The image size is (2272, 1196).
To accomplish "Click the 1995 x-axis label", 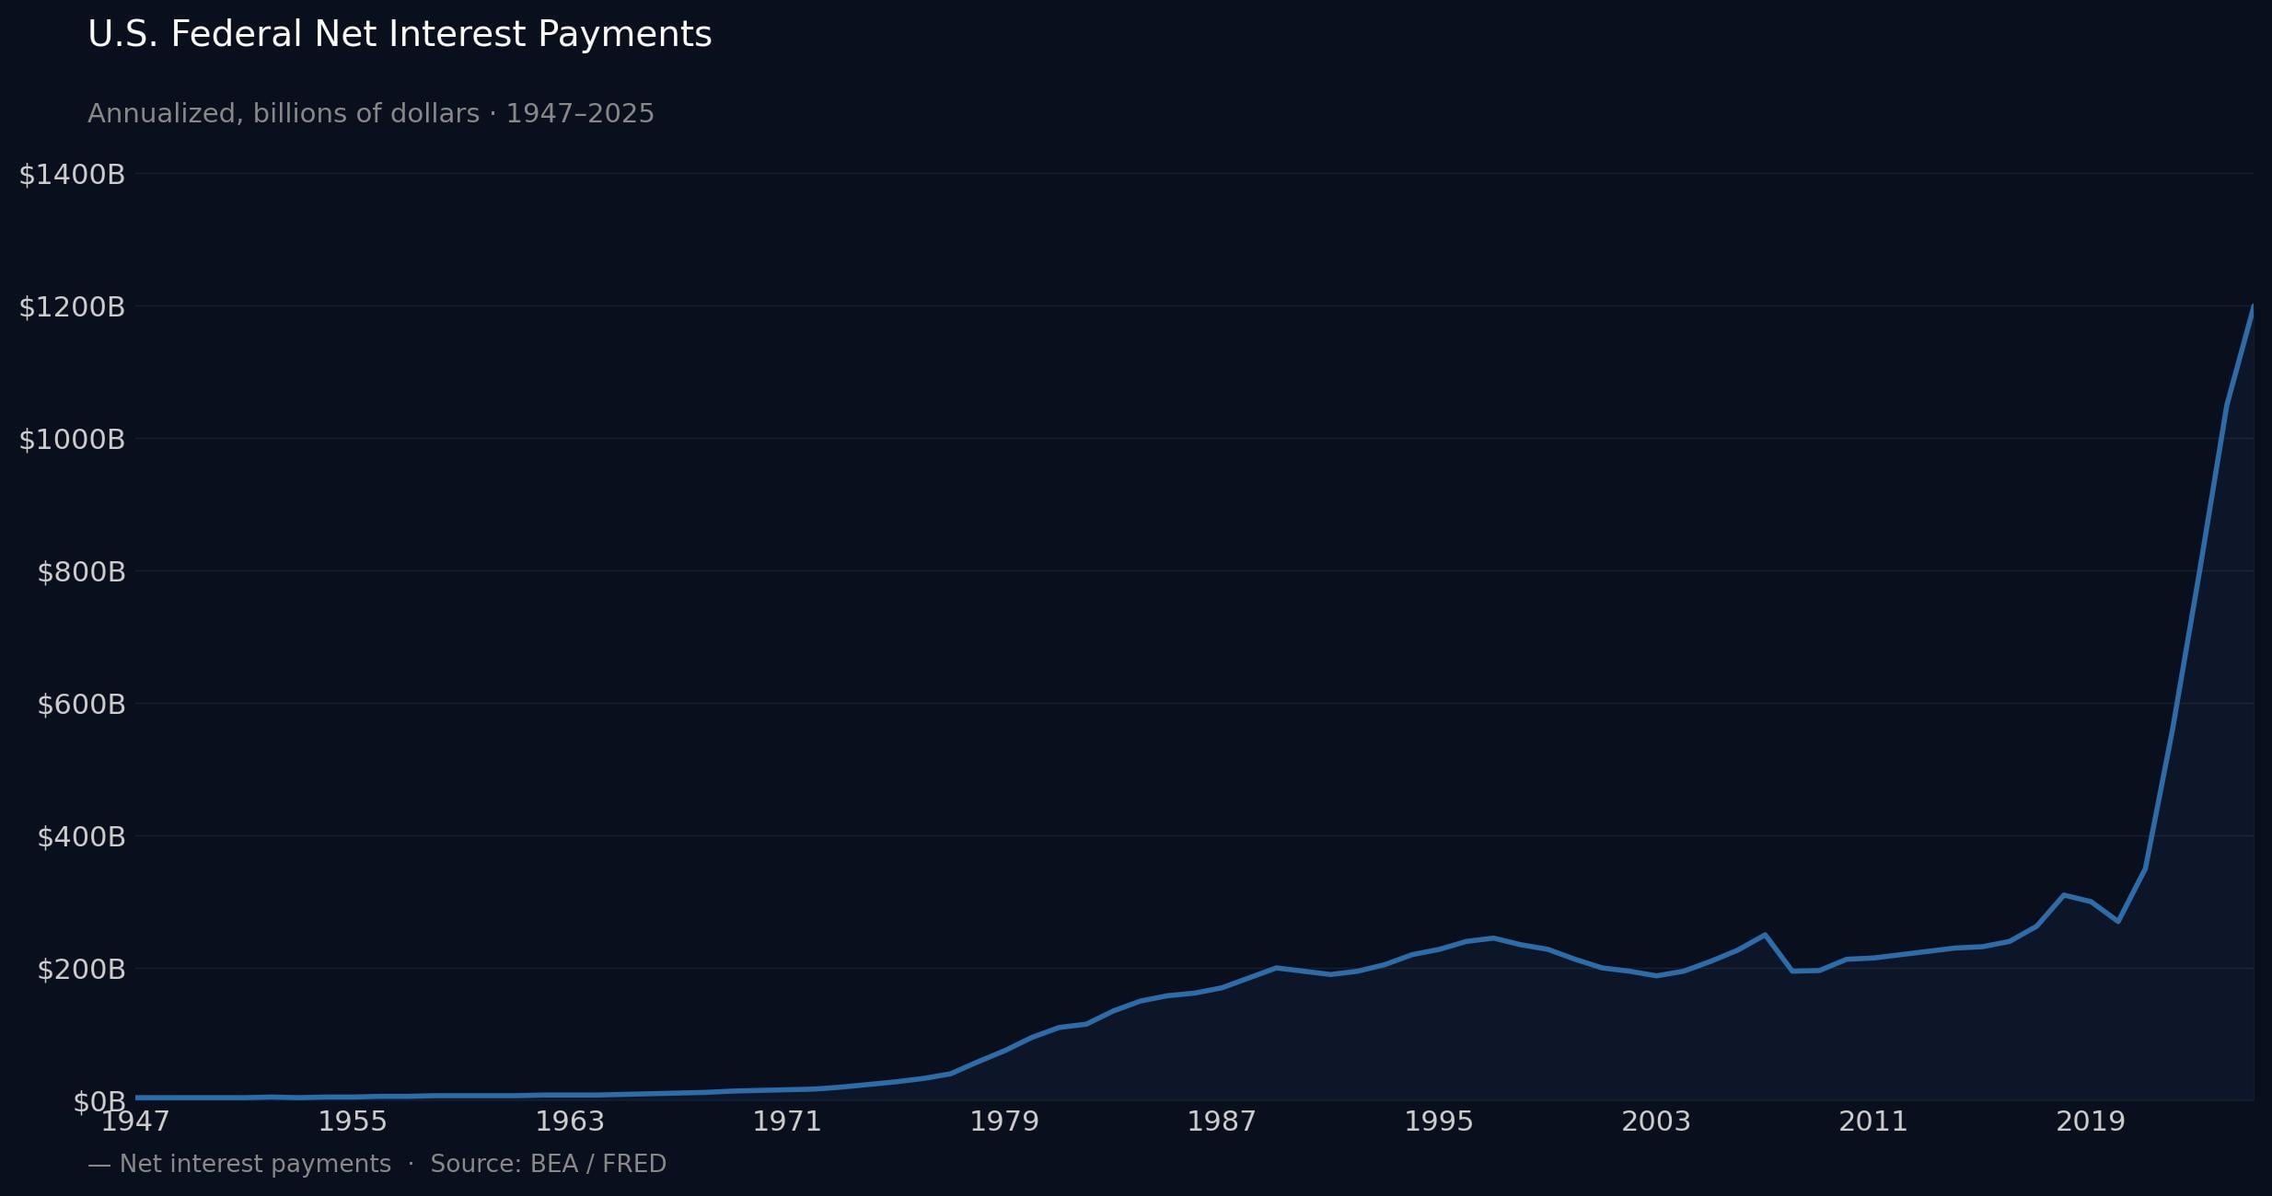I will pyautogui.click(x=1439, y=1121).
